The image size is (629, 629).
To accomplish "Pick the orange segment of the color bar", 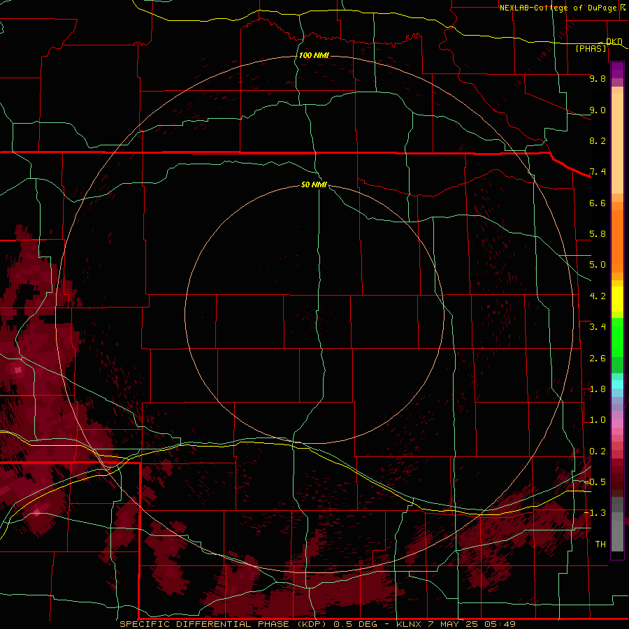I will pos(617,240).
